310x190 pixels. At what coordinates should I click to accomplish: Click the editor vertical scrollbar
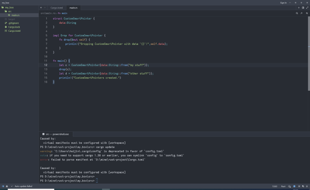309,53
